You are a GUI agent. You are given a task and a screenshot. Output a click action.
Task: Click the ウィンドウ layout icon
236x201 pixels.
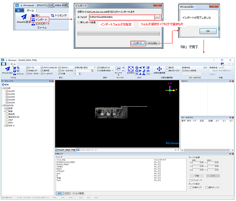118,69
